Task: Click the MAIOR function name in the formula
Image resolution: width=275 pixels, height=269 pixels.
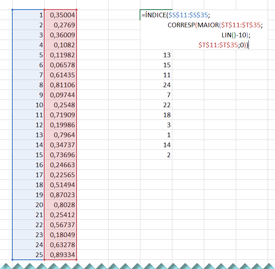Action: pyautogui.click(x=207, y=25)
